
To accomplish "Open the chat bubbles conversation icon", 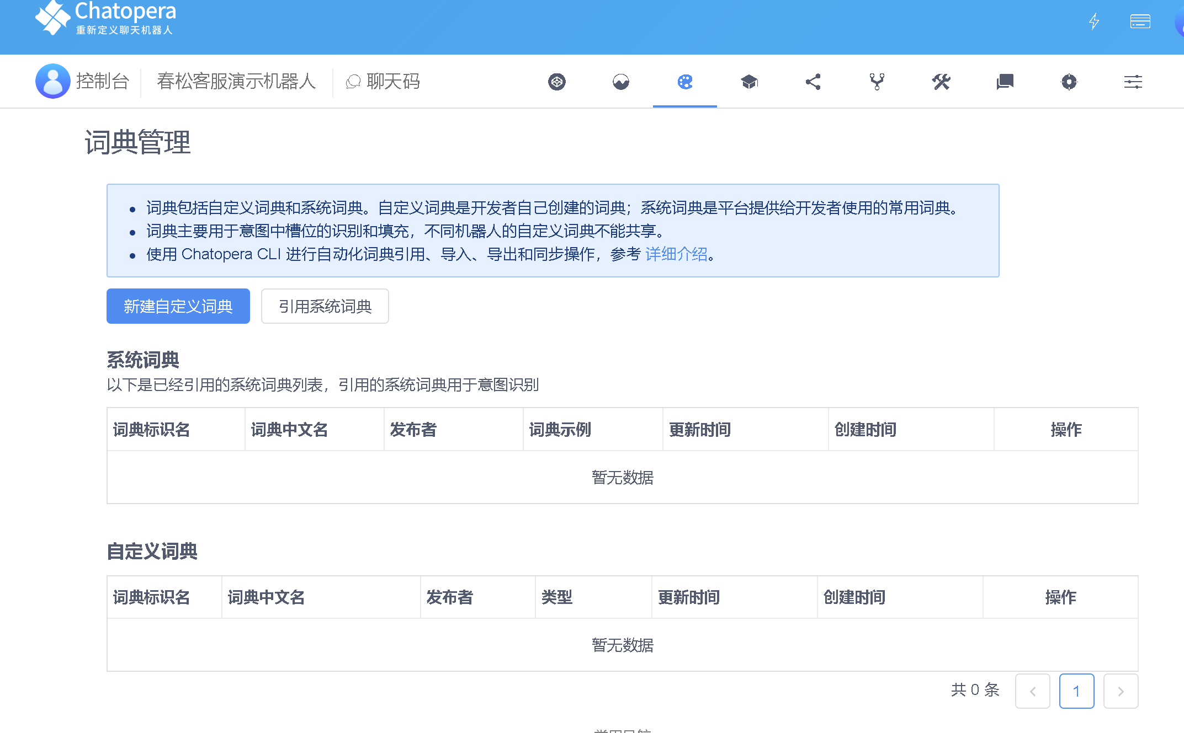I will click(1005, 82).
